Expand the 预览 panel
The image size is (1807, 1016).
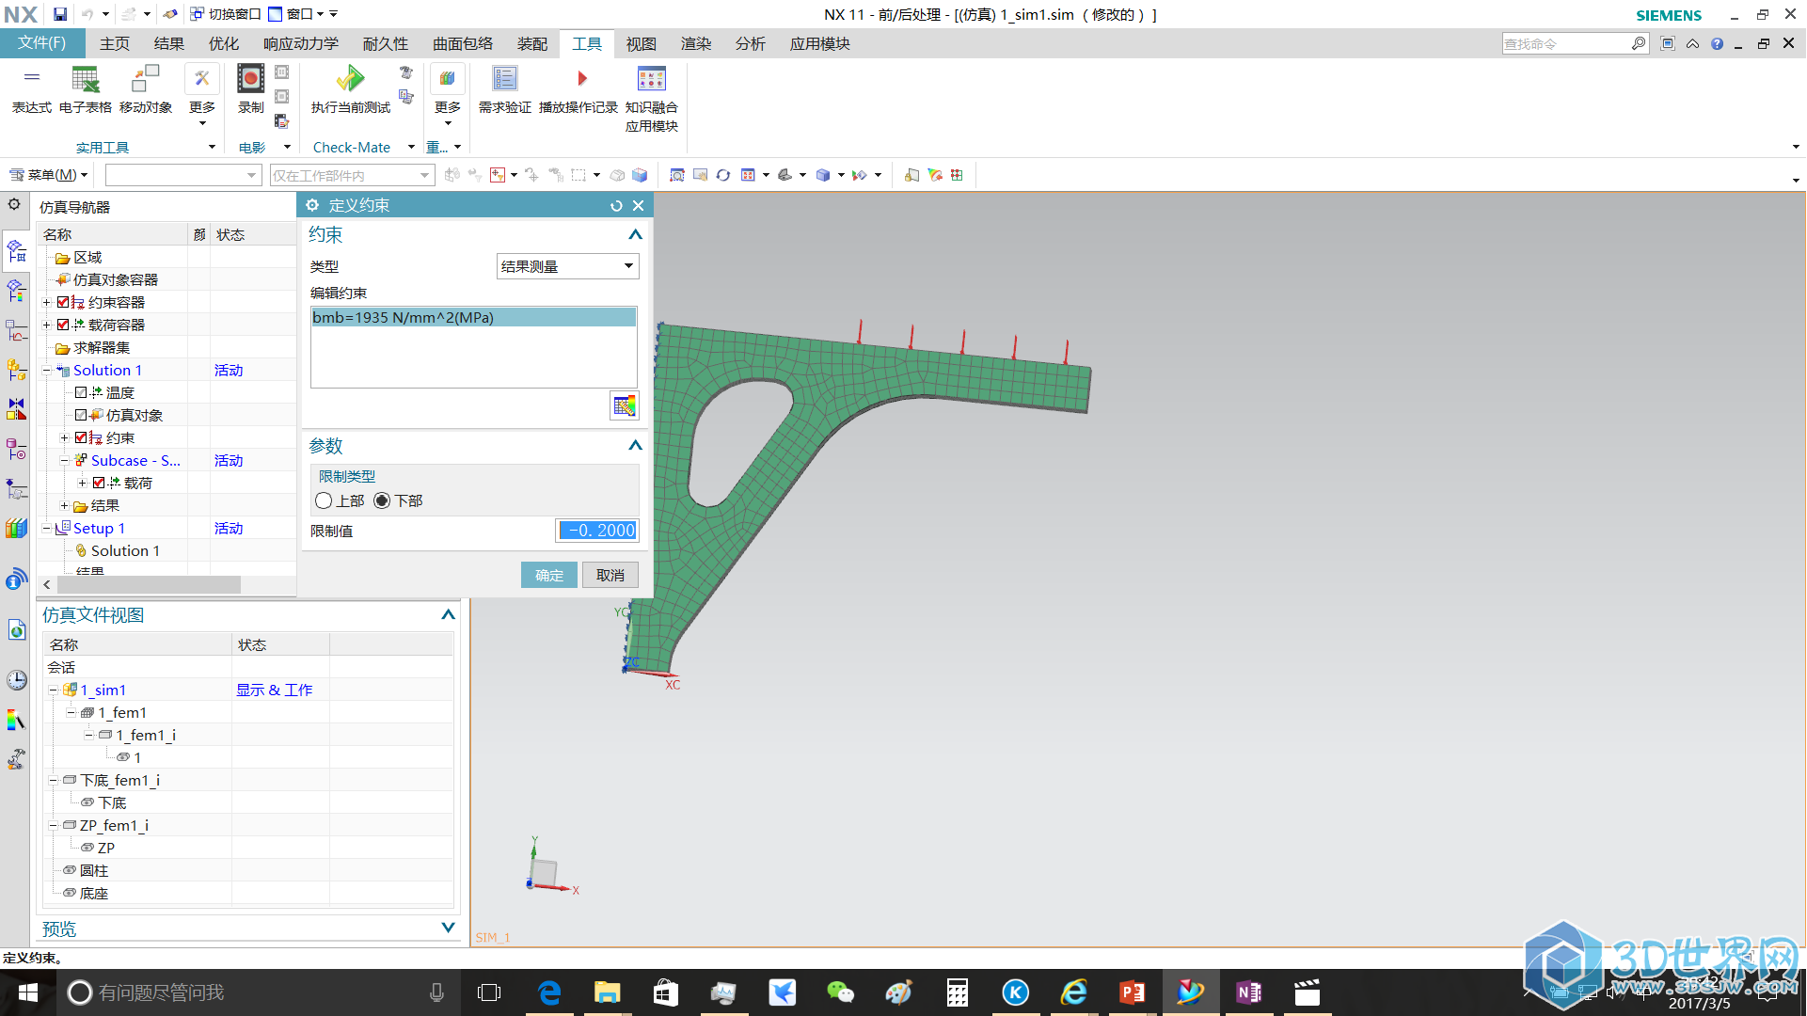448,928
